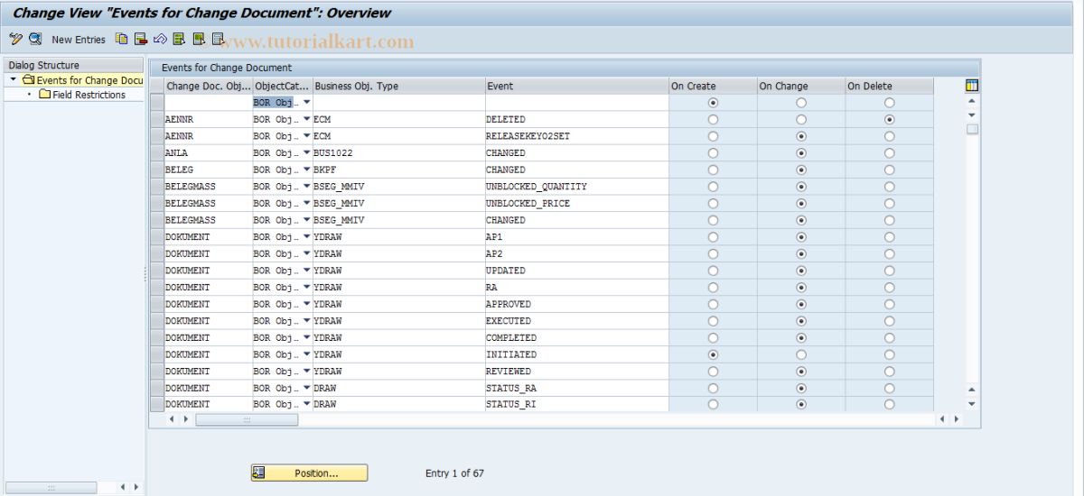
Task: Click select-all corner cell of table header
Action: pyautogui.click(x=156, y=86)
